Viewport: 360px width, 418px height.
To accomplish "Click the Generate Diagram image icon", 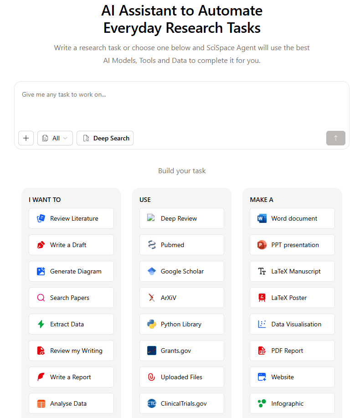I will coord(41,271).
